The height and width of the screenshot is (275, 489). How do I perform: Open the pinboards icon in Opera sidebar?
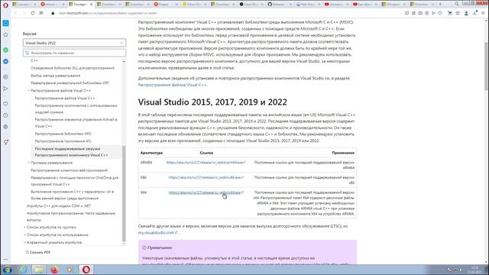[x=5, y=142]
